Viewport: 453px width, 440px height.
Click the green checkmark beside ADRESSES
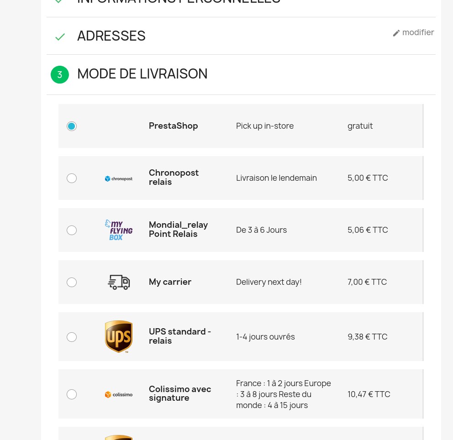pyautogui.click(x=60, y=37)
